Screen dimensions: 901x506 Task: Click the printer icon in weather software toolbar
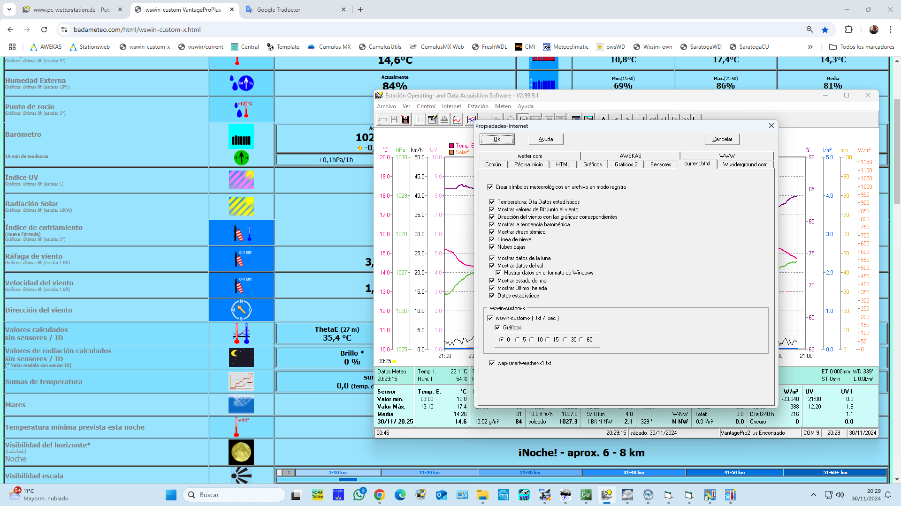tap(444, 120)
